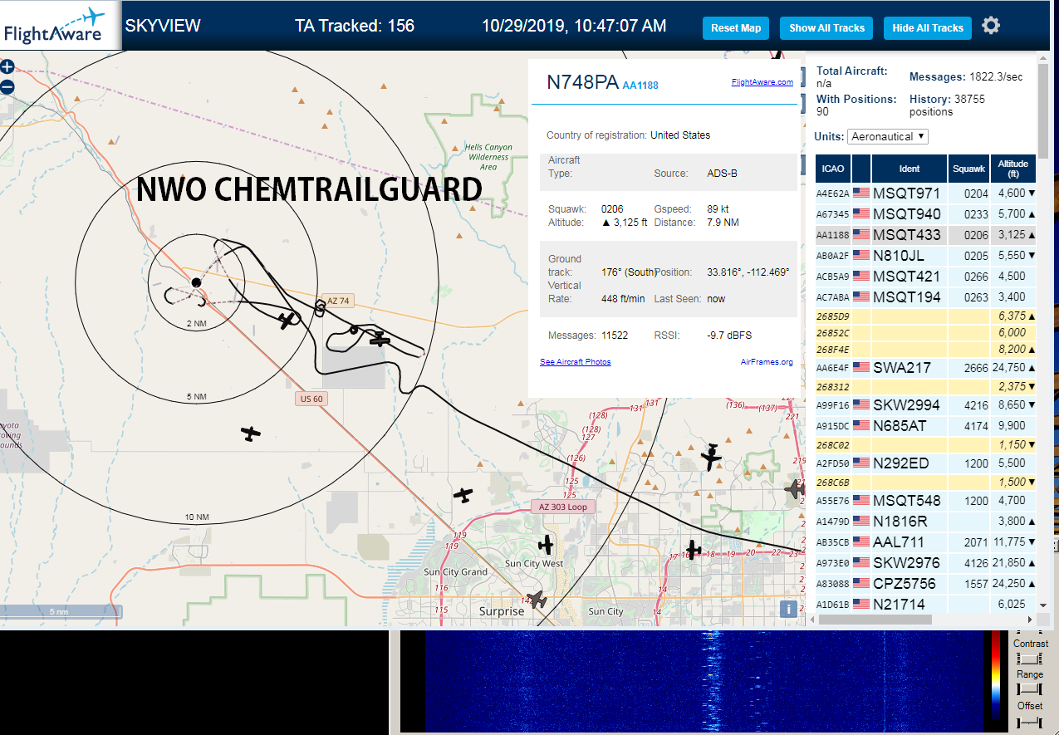Select aircraft icon near Surprise label
The width and height of the screenshot is (1059, 735).
click(x=537, y=600)
